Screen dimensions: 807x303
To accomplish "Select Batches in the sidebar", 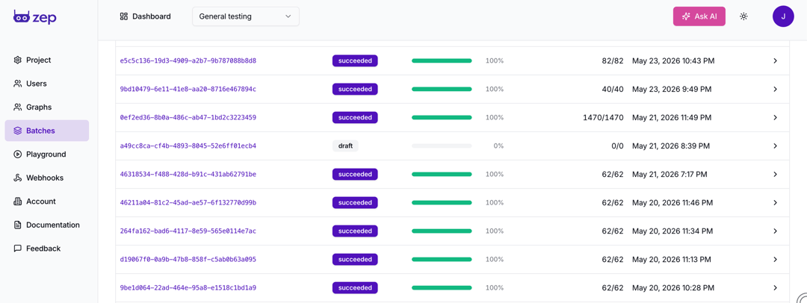I will (47, 131).
